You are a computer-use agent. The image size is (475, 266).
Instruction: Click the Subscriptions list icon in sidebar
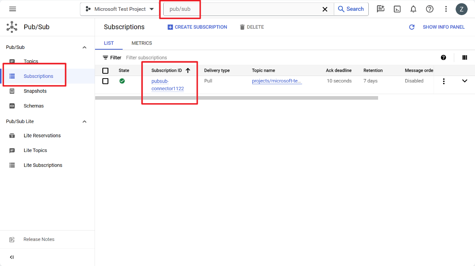[x=12, y=76]
